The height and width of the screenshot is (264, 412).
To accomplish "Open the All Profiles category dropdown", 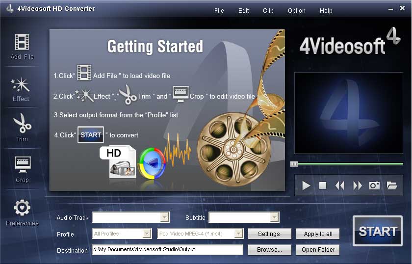I will [147, 234].
